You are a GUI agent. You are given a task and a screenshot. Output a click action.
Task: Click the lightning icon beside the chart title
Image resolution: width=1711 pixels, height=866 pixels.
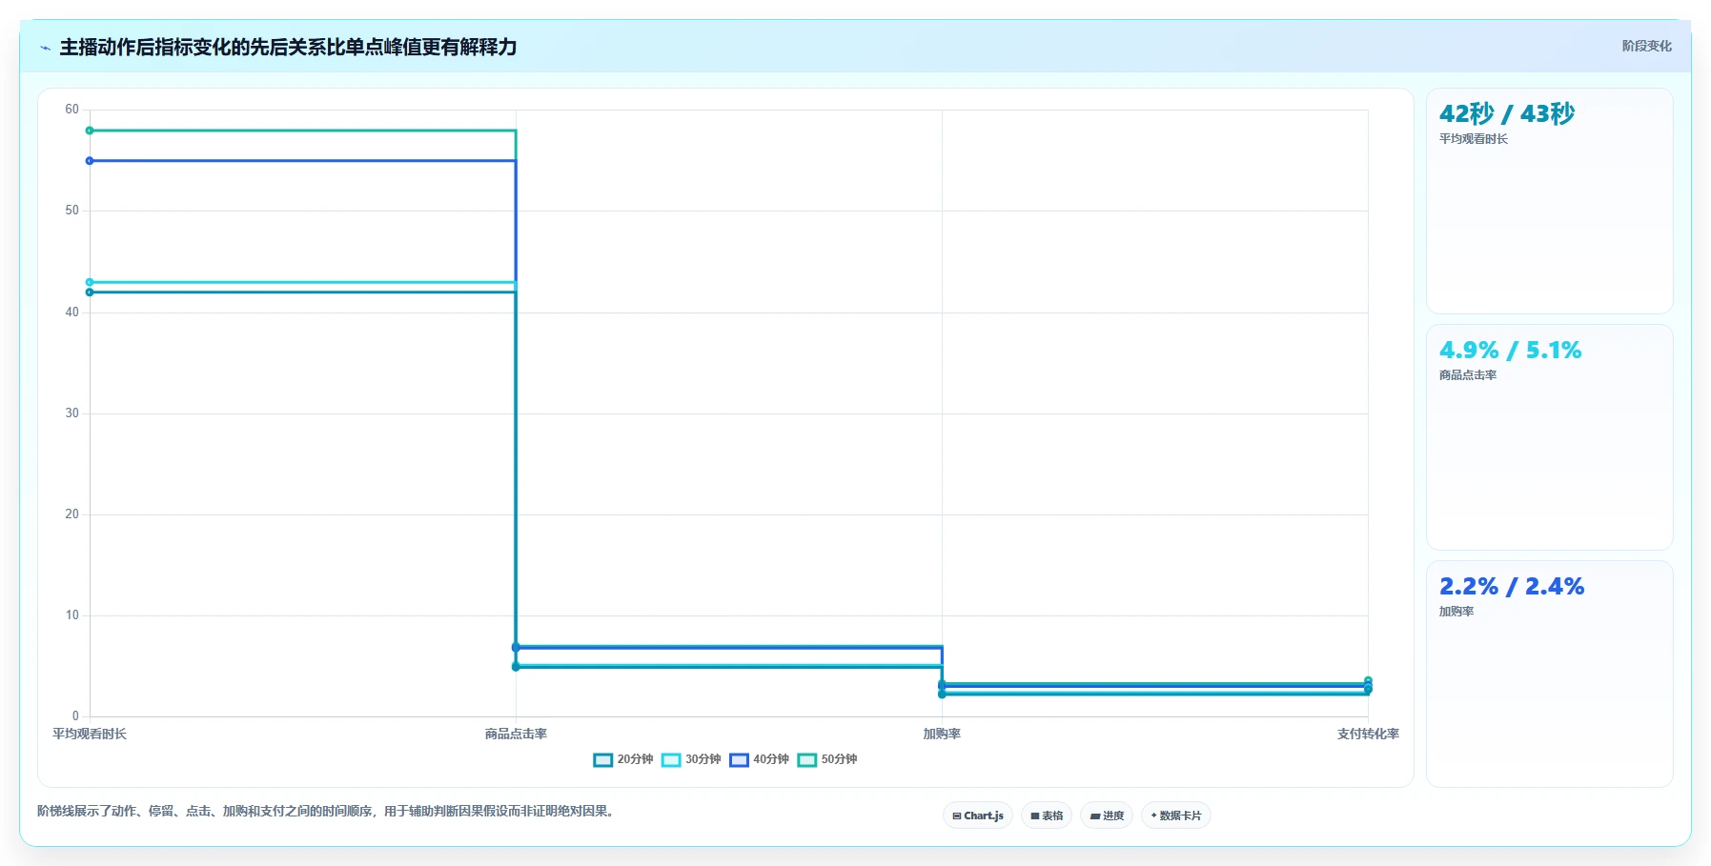pyautogui.click(x=45, y=48)
